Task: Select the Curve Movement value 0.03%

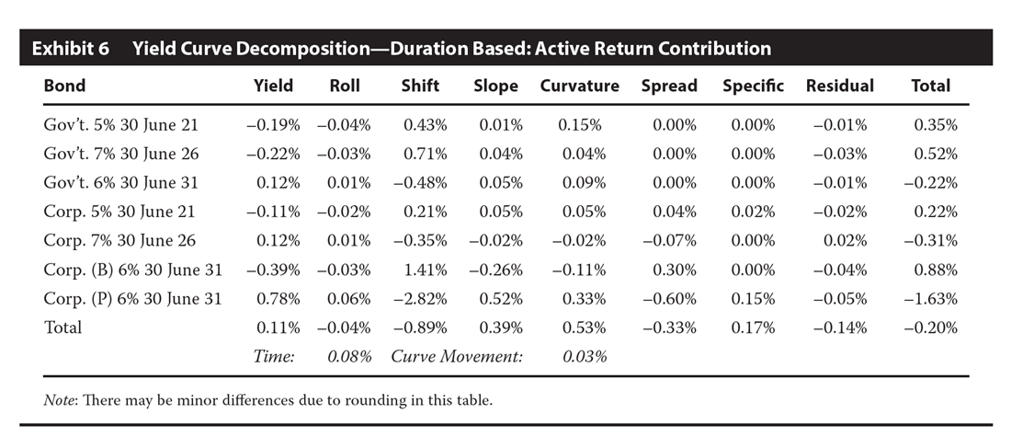Action: [x=585, y=357]
